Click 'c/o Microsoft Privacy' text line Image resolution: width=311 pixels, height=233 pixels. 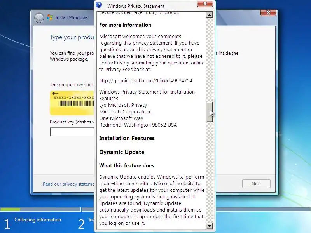pyautogui.click(x=123, y=105)
